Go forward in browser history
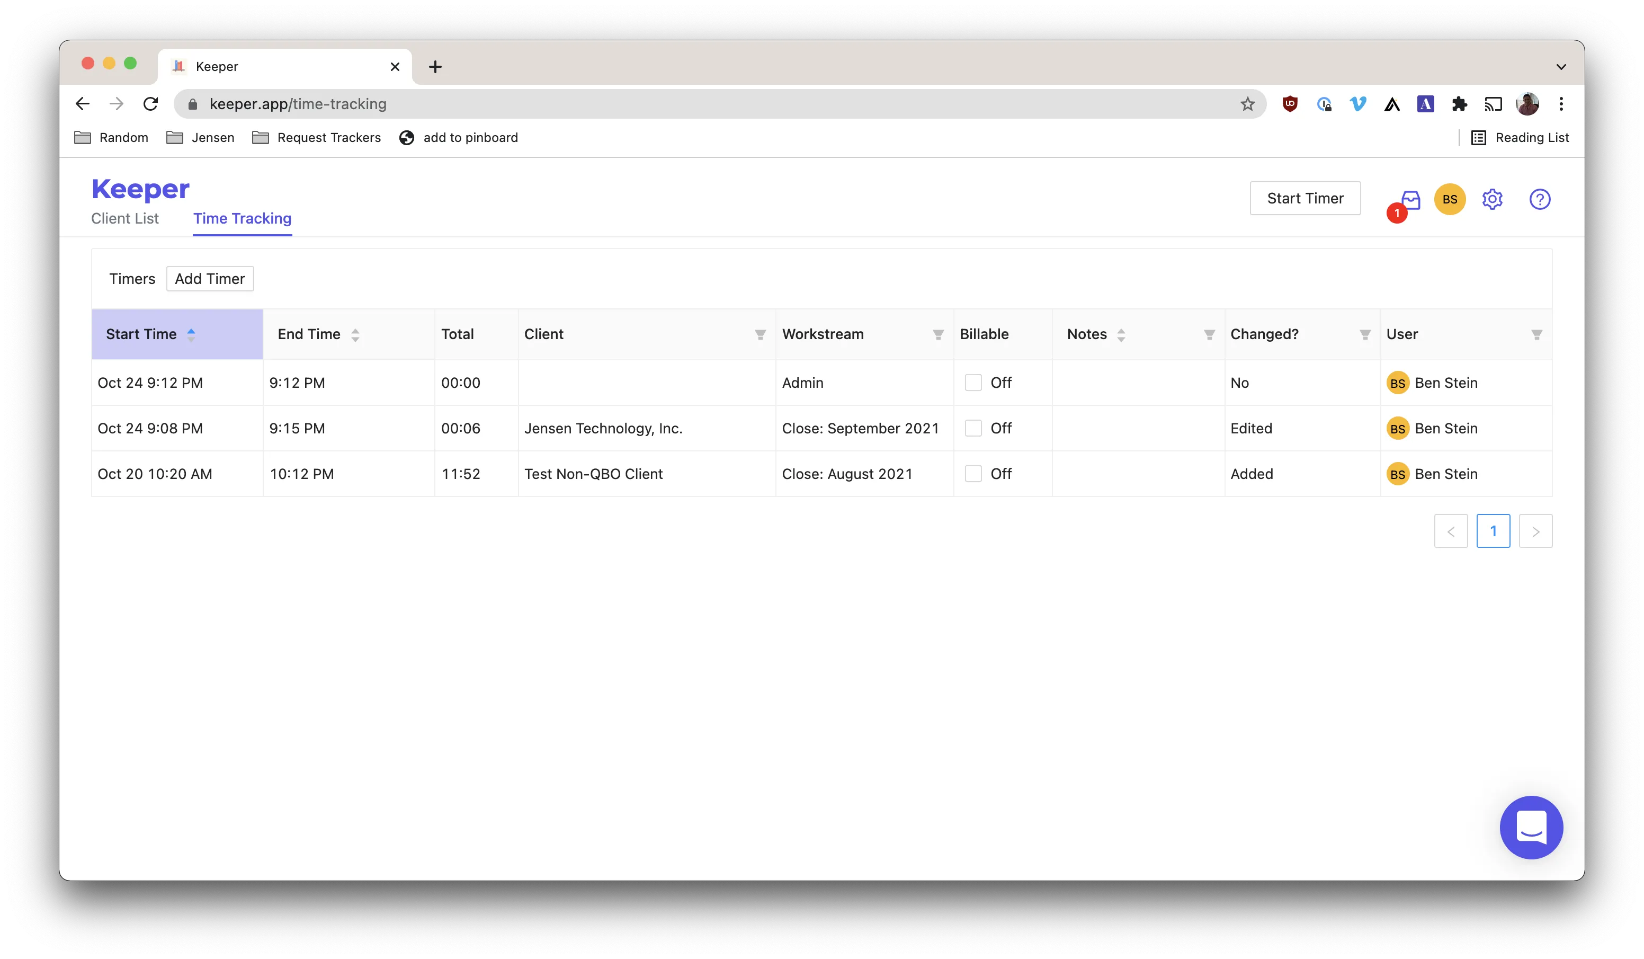The width and height of the screenshot is (1644, 959). click(116, 104)
